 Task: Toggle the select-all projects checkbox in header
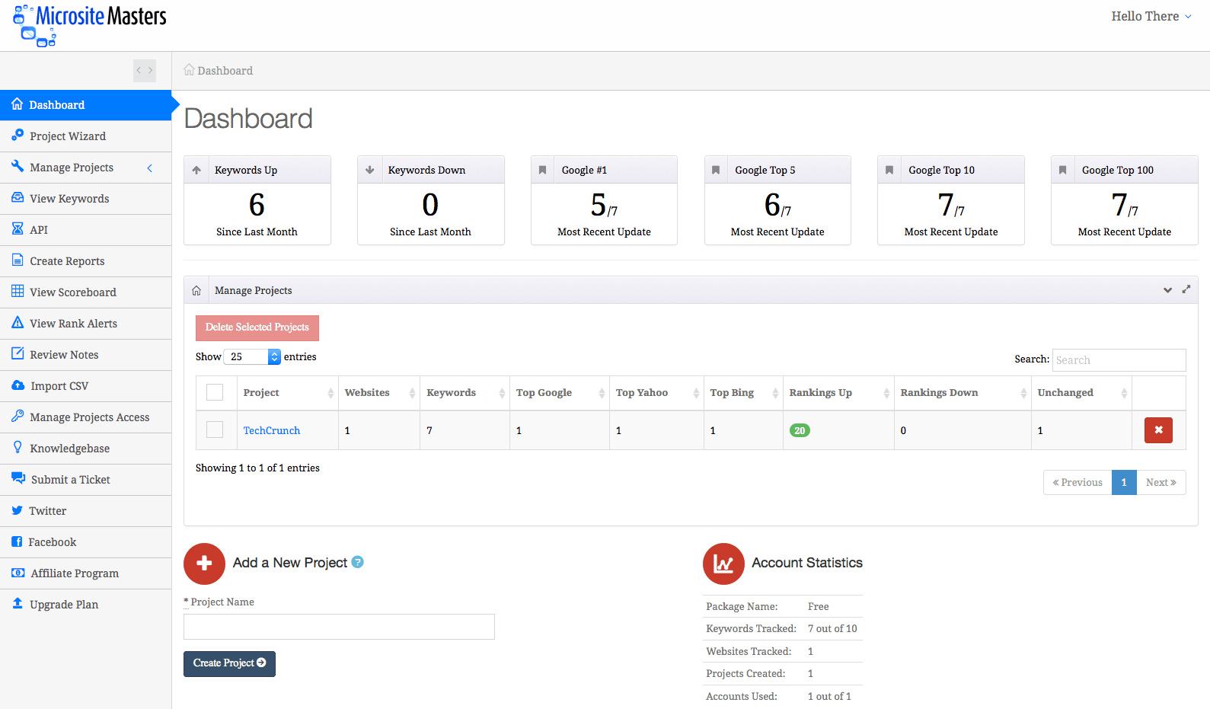[x=215, y=392]
